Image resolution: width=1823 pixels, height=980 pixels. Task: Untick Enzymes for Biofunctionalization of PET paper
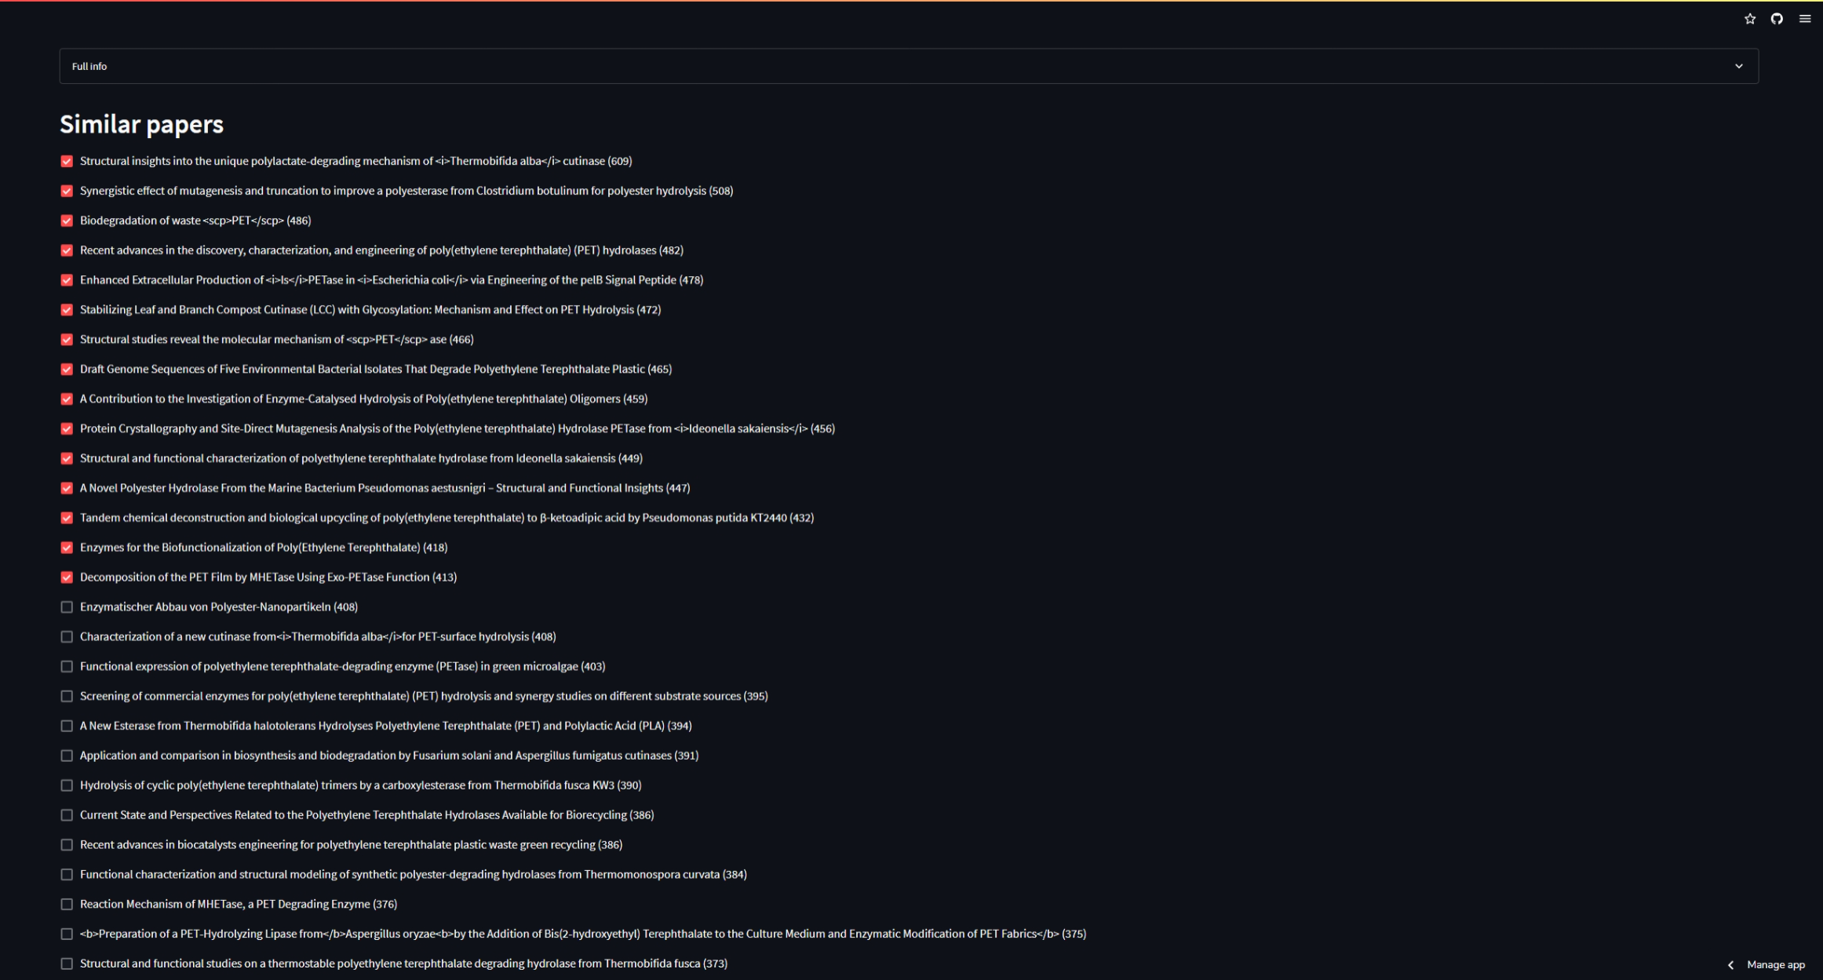pos(67,548)
